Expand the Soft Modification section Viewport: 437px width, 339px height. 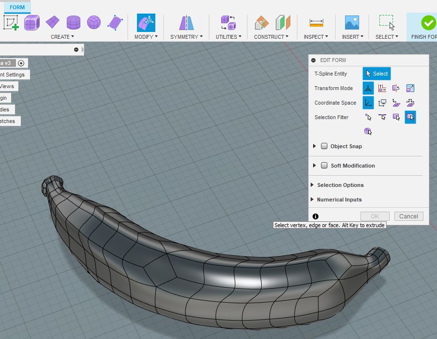point(315,165)
